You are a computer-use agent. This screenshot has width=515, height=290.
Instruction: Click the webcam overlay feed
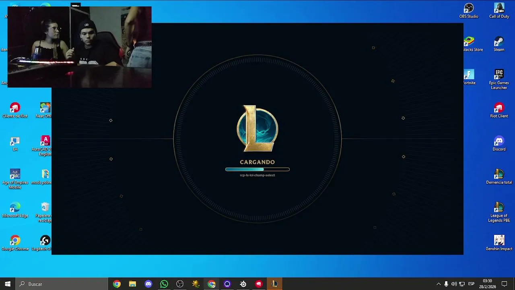[80, 47]
